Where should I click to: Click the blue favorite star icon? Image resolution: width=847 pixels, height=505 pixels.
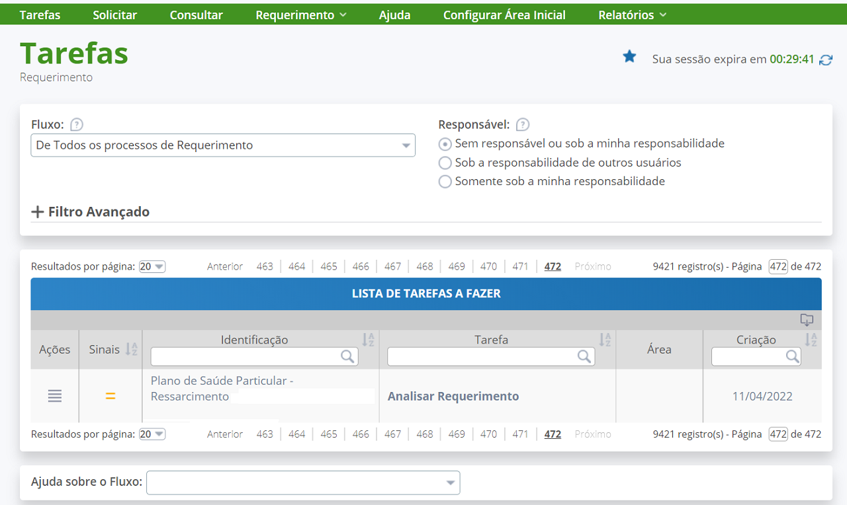[x=629, y=58]
